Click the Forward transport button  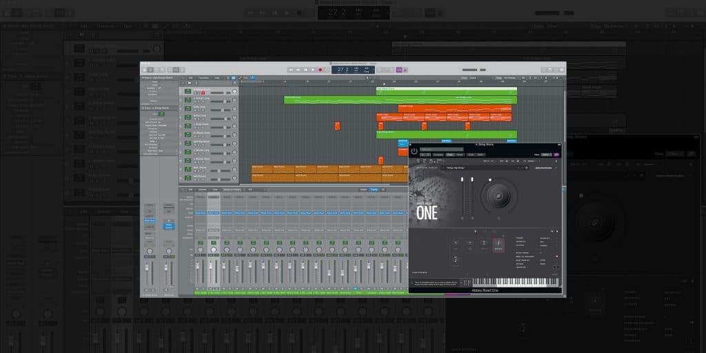298,70
